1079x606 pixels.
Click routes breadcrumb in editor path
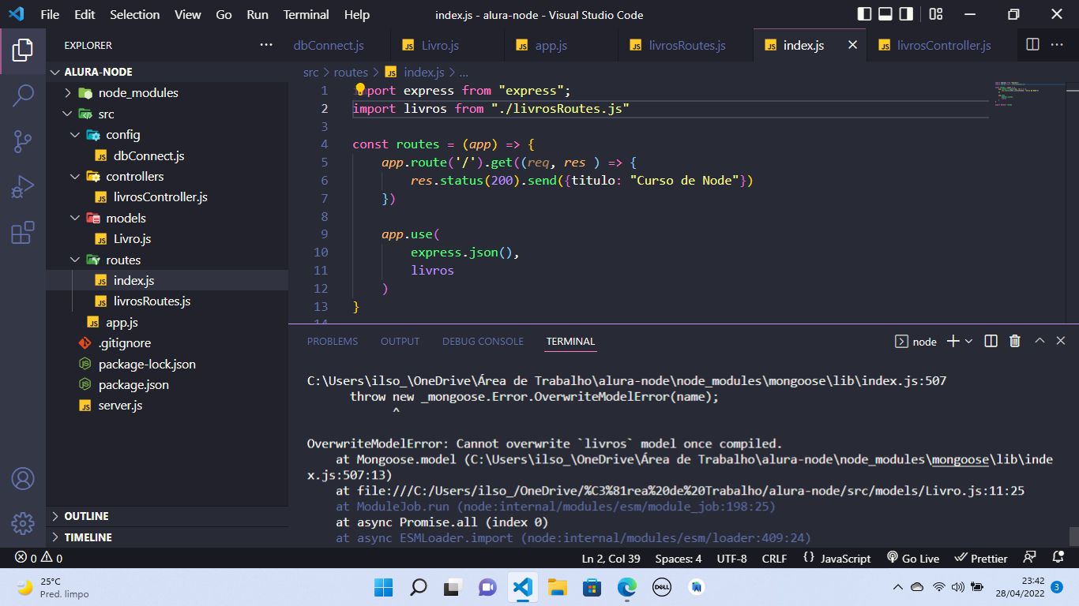tap(351, 72)
